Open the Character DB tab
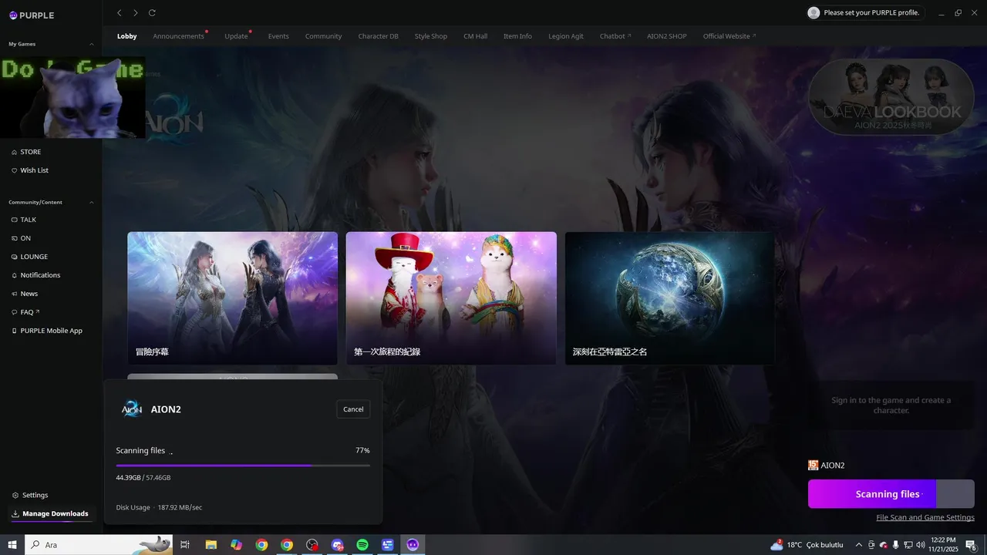The width and height of the screenshot is (987, 555). click(379, 36)
